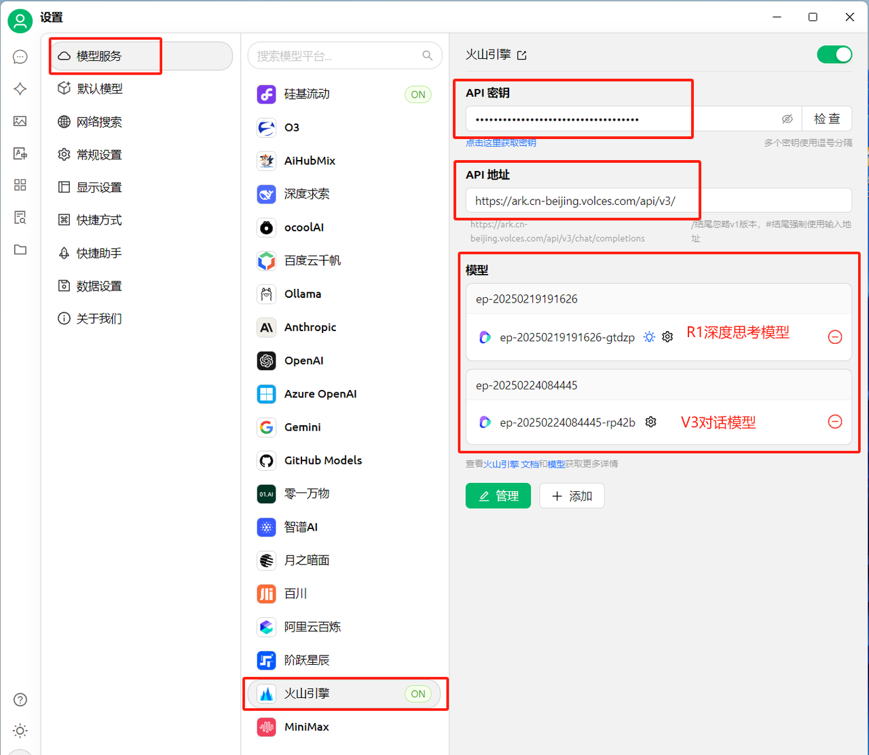Open the help question mark icon

pos(20,699)
